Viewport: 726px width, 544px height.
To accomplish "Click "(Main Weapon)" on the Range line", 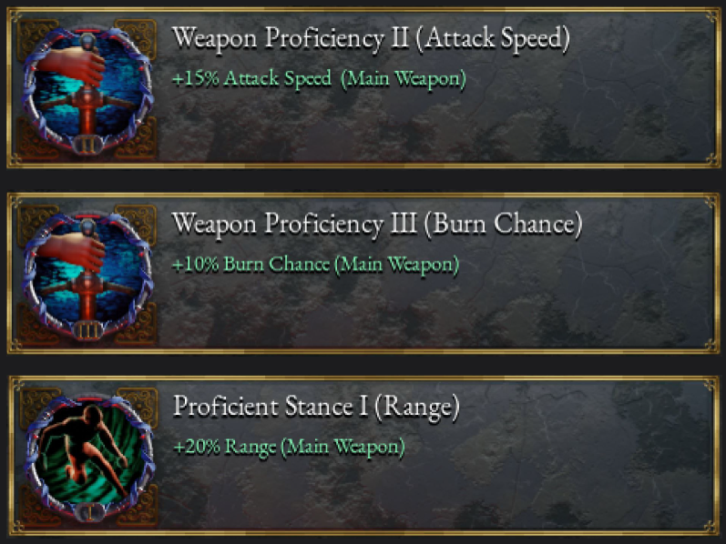I will click(x=343, y=447).
